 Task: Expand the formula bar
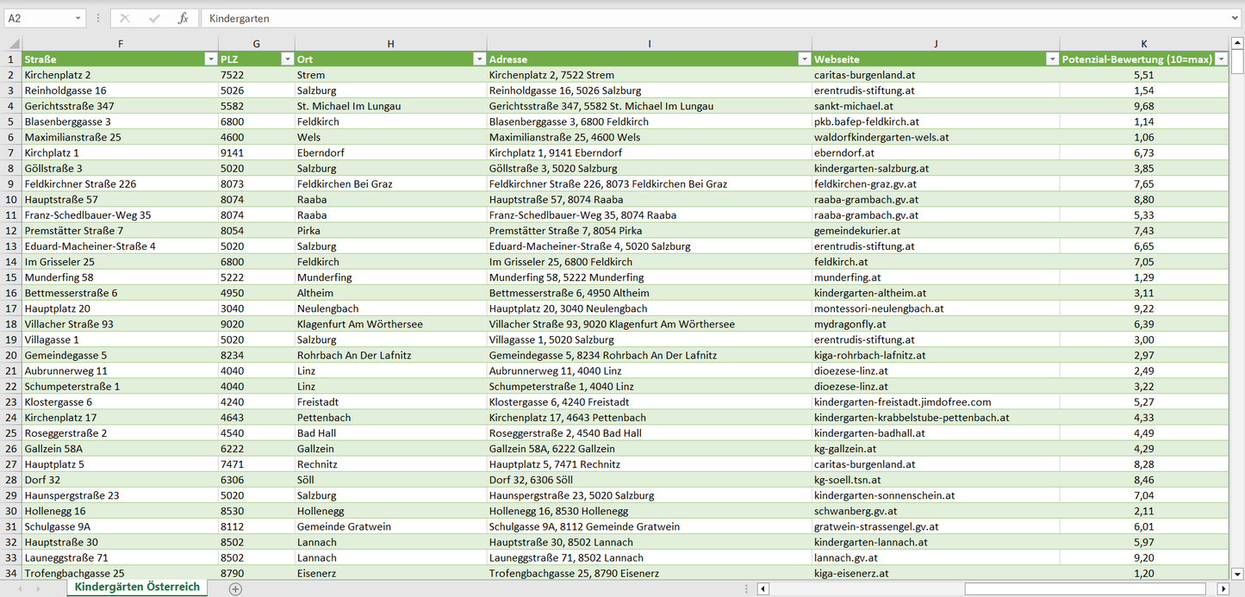(1236, 18)
